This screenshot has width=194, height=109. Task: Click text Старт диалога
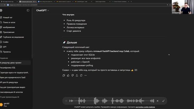click(74, 31)
